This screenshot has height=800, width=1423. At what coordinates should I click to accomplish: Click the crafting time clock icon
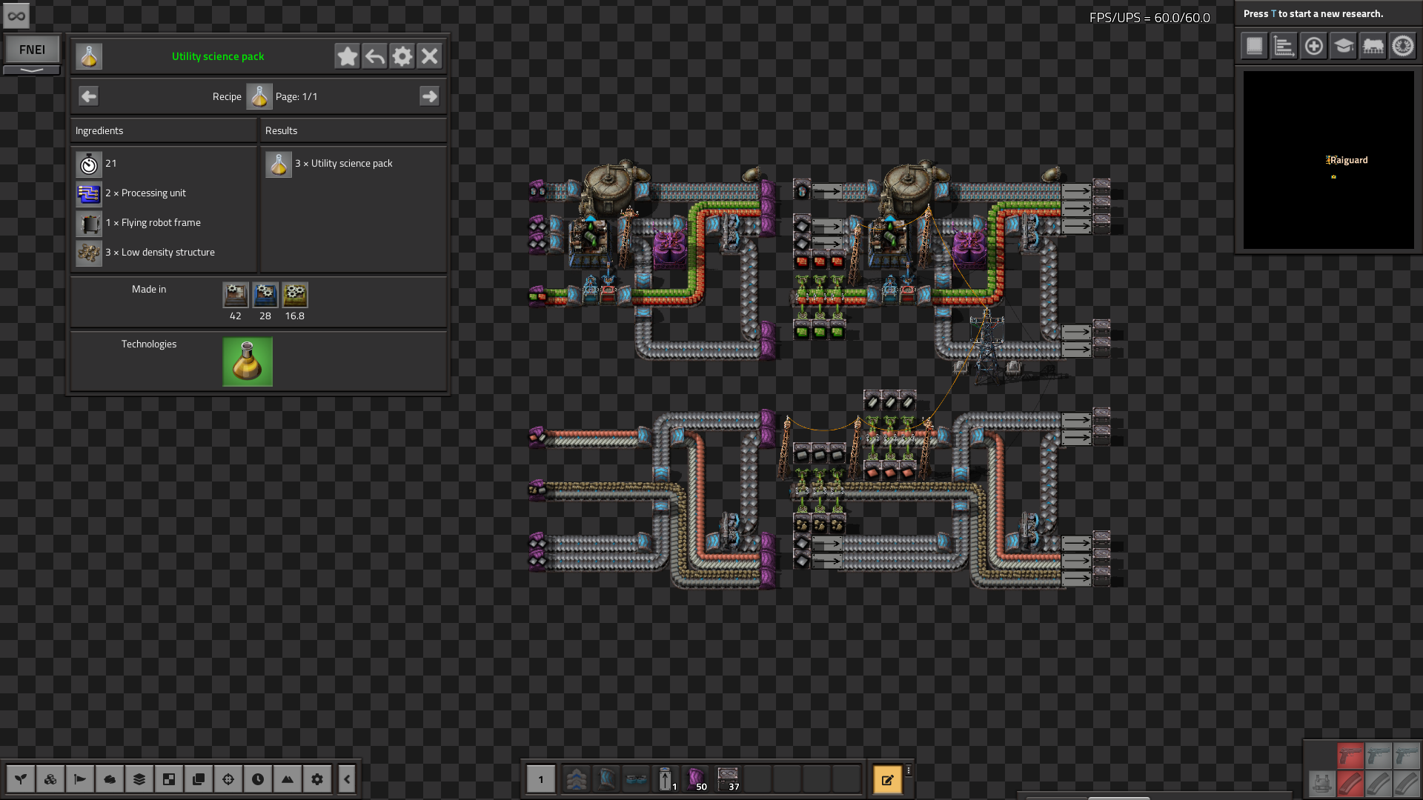(89, 164)
